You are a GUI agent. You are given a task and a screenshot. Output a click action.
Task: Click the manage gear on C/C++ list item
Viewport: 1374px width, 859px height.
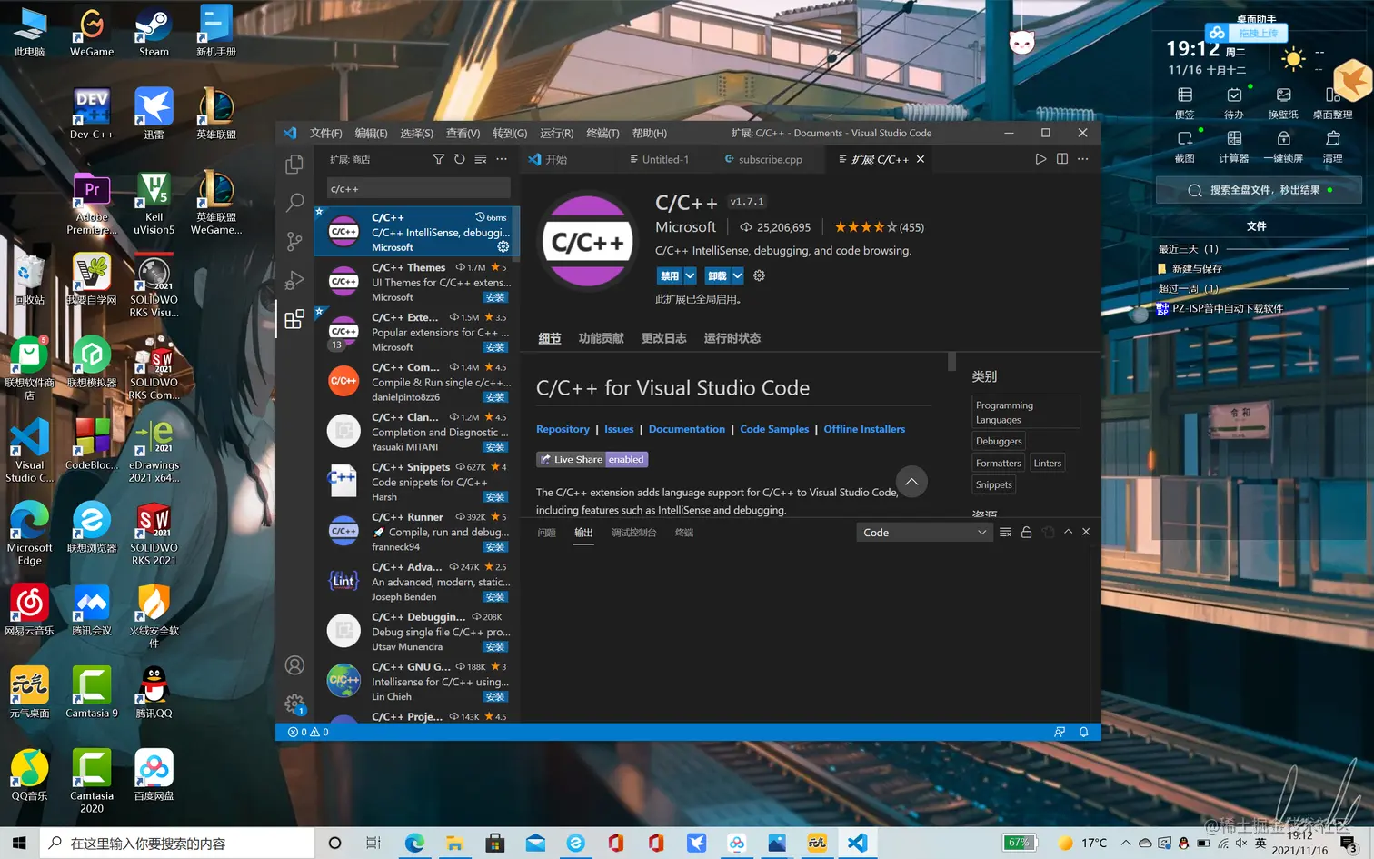tap(503, 246)
